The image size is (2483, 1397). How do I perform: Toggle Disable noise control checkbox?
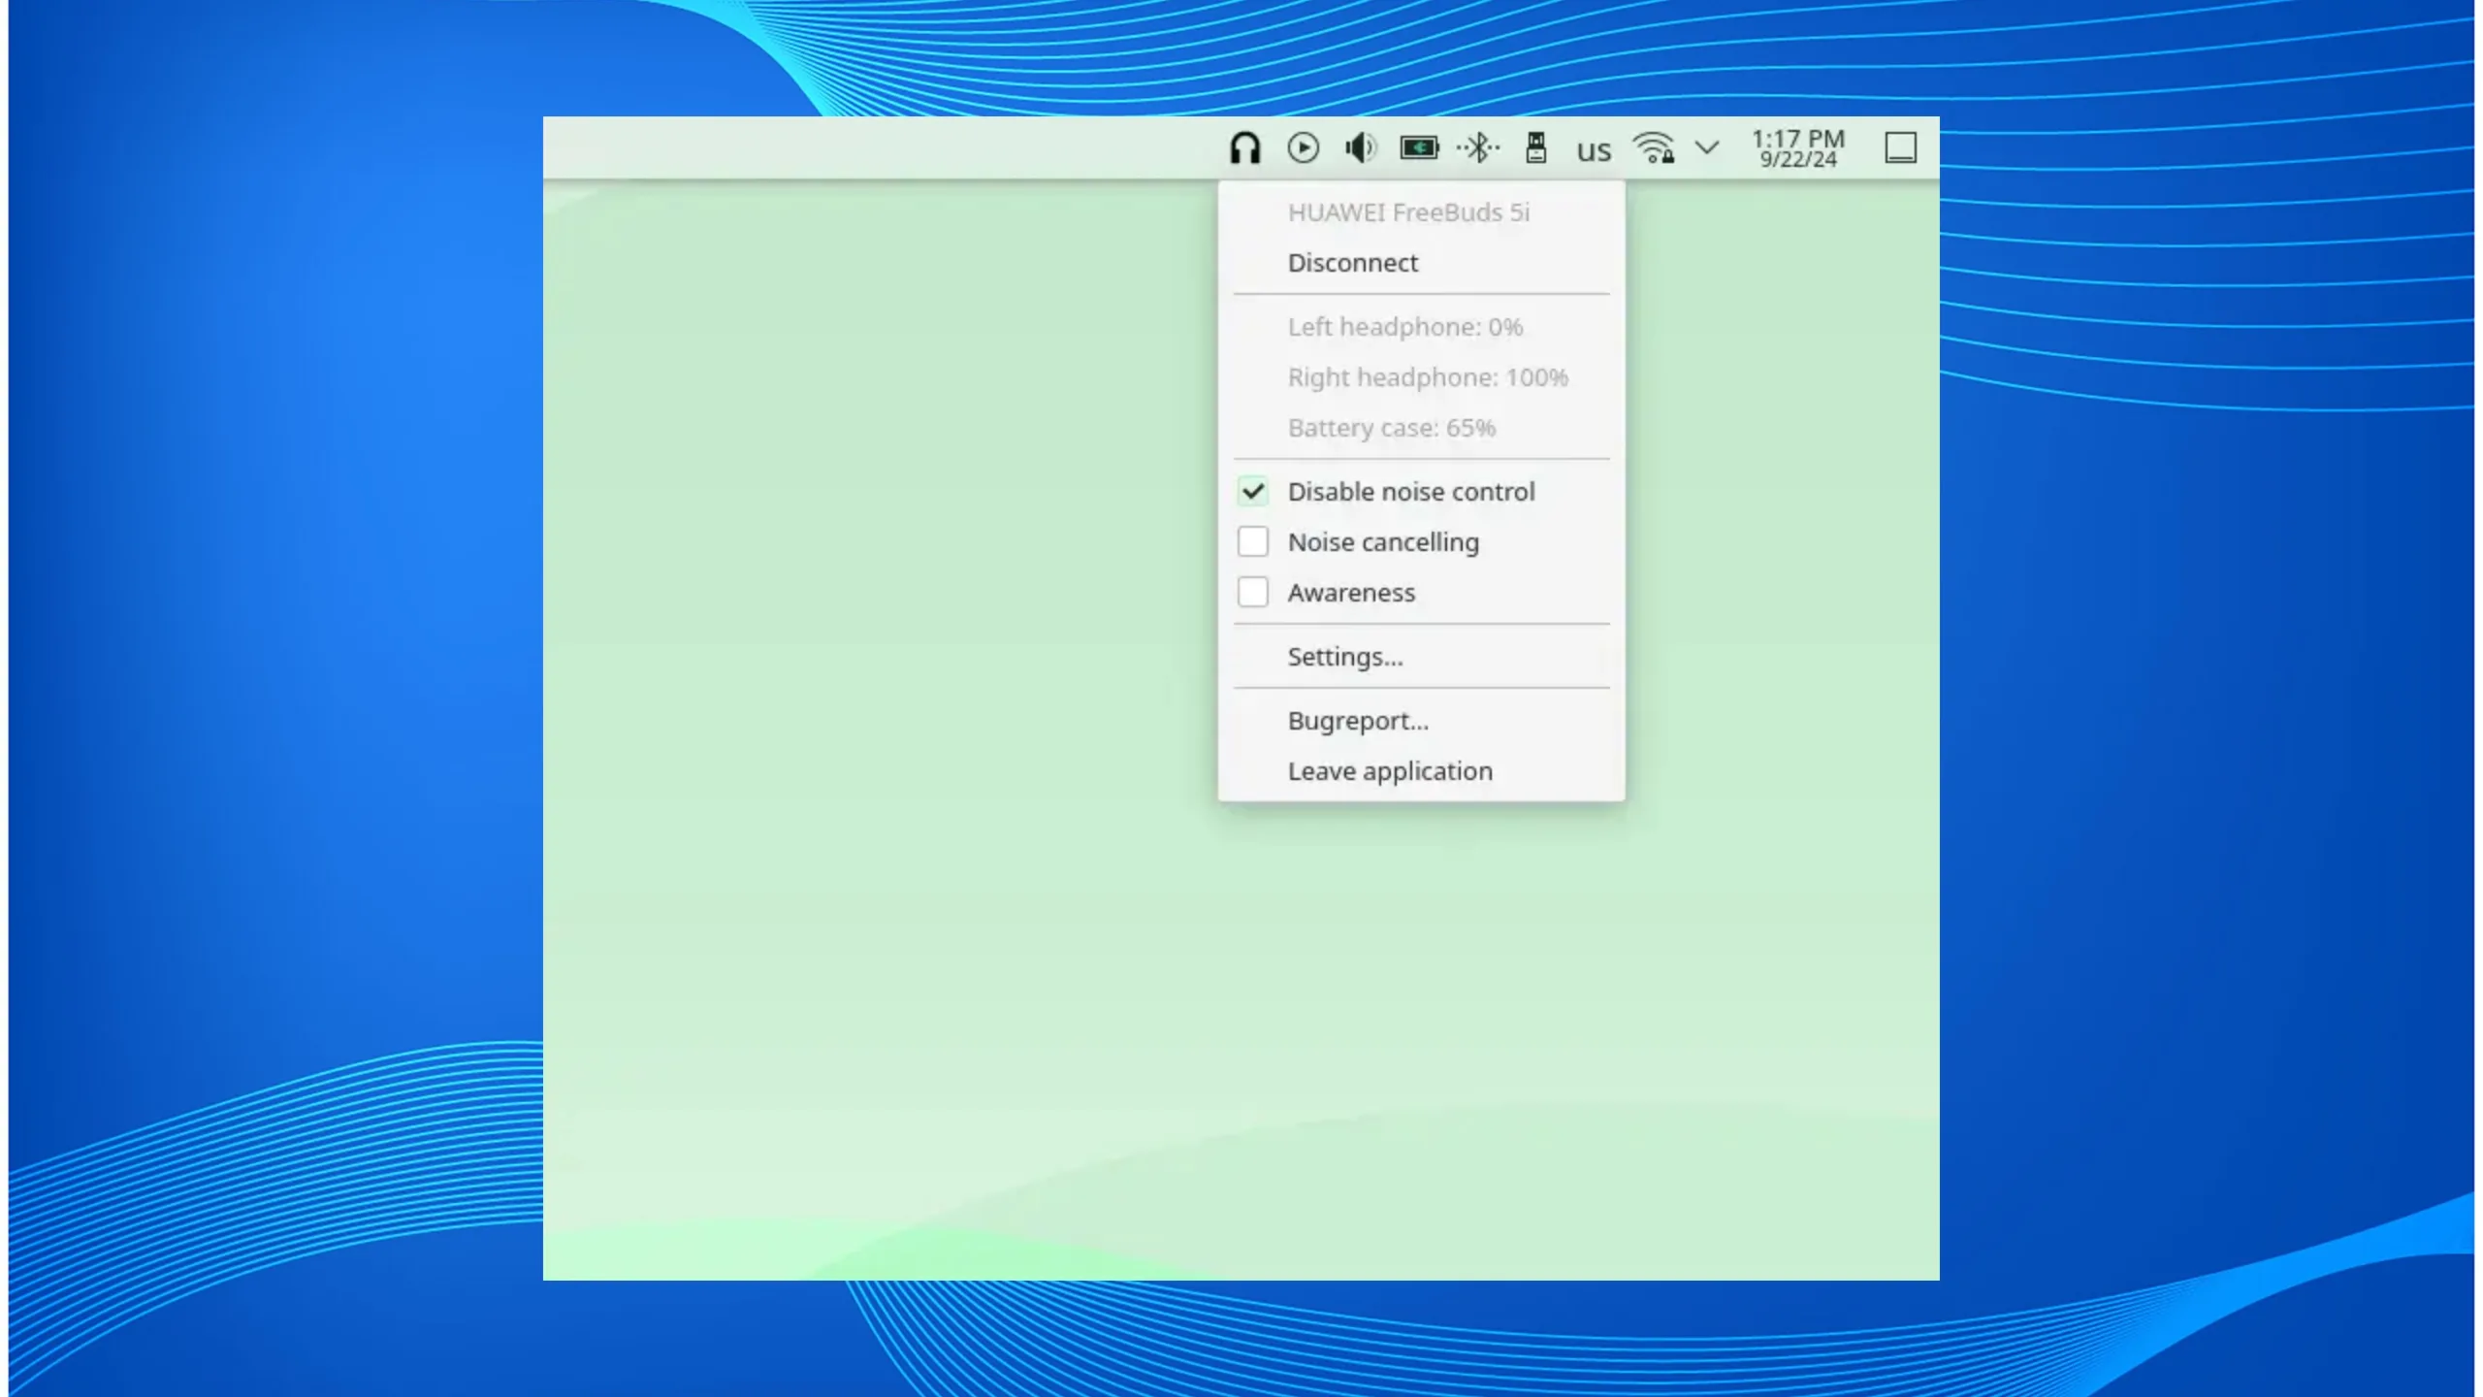[1253, 492]
